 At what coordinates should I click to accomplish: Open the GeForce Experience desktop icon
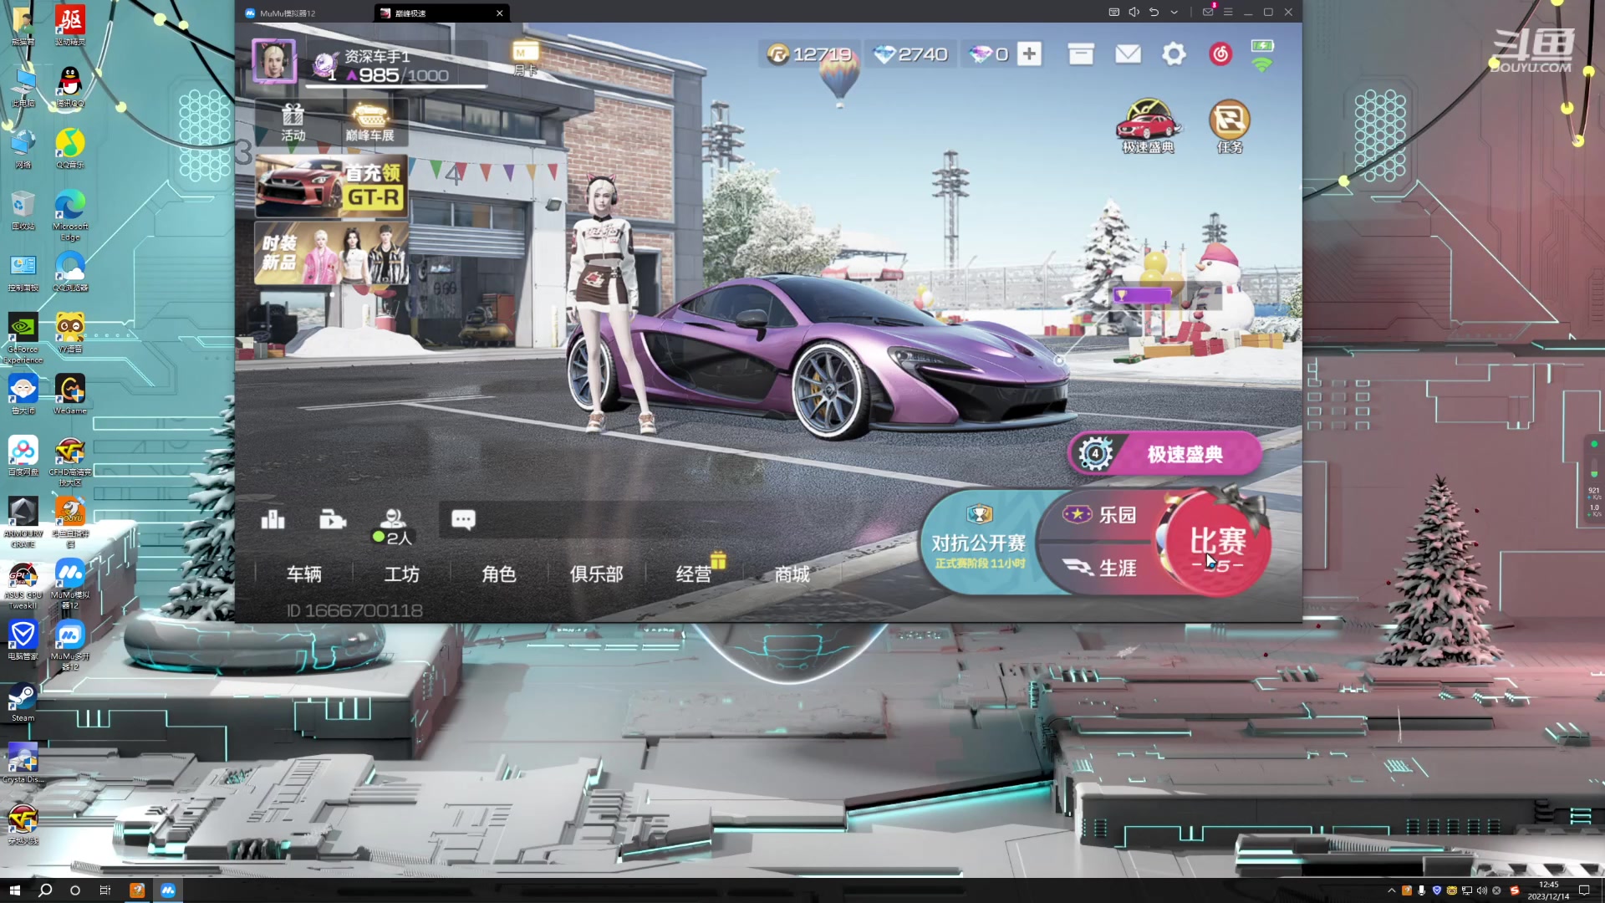point(23,338)
